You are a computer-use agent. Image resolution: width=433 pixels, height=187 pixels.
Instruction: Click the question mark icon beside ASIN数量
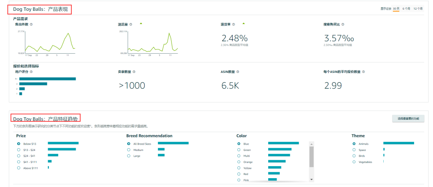(238, 72)
